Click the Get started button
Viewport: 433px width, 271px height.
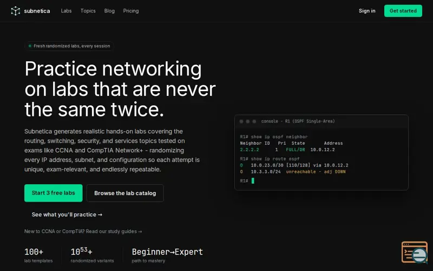403,11
